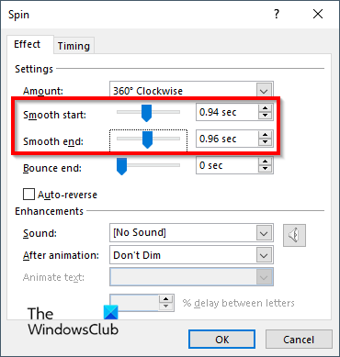Select the Effect tab
The height and width of the screenshot is (357, 340).
click(x=28, y=44)
